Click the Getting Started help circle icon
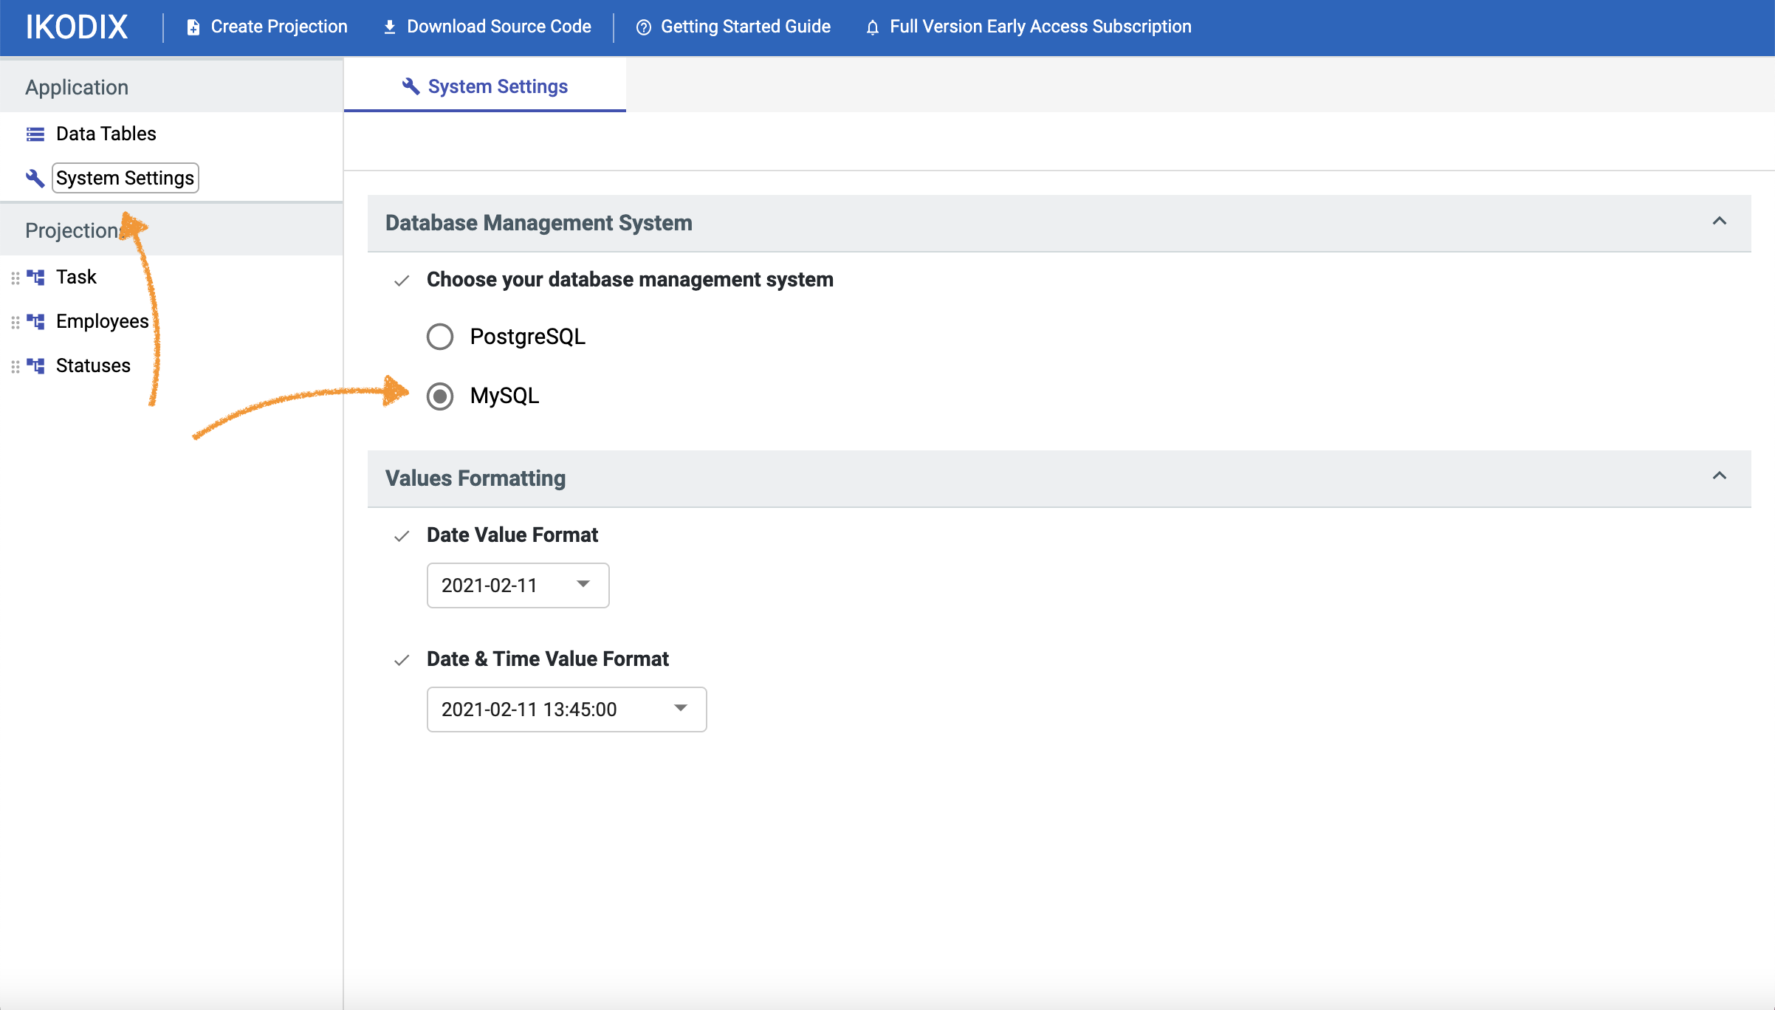 [644, 27]
